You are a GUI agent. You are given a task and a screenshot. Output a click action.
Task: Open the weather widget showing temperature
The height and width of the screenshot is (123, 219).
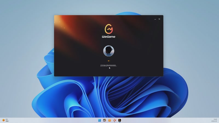(5, 120)
